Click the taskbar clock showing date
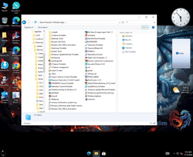 pyautogui.click(x=188, y=153)
